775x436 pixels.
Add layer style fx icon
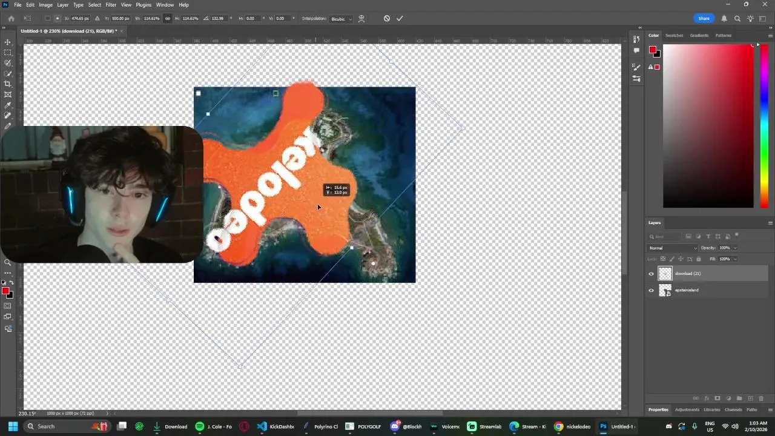707,398
